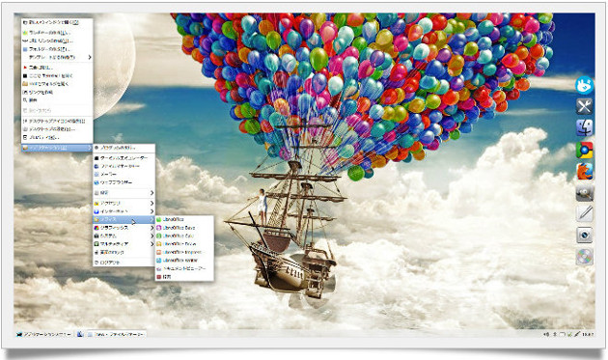Click the highlighted Applications item in context menu
Image resolution: width=608 pixels, height=360 pixels.
[57, 148]
